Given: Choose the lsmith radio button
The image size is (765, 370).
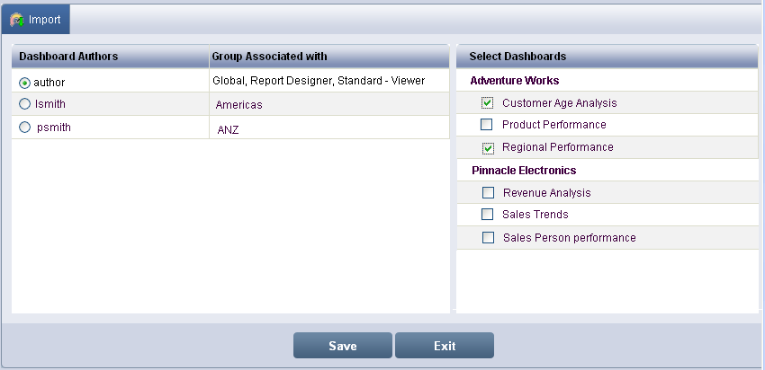Looking at the screenshot, I should [x=24, y=104].
